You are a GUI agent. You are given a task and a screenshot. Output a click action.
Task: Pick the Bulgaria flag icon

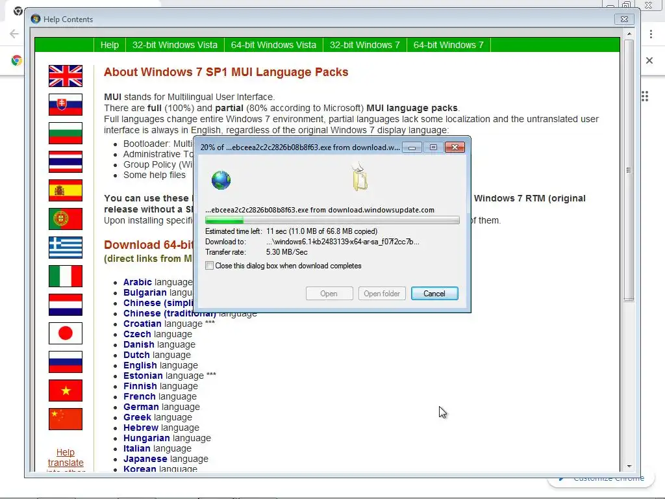(66, 133)
